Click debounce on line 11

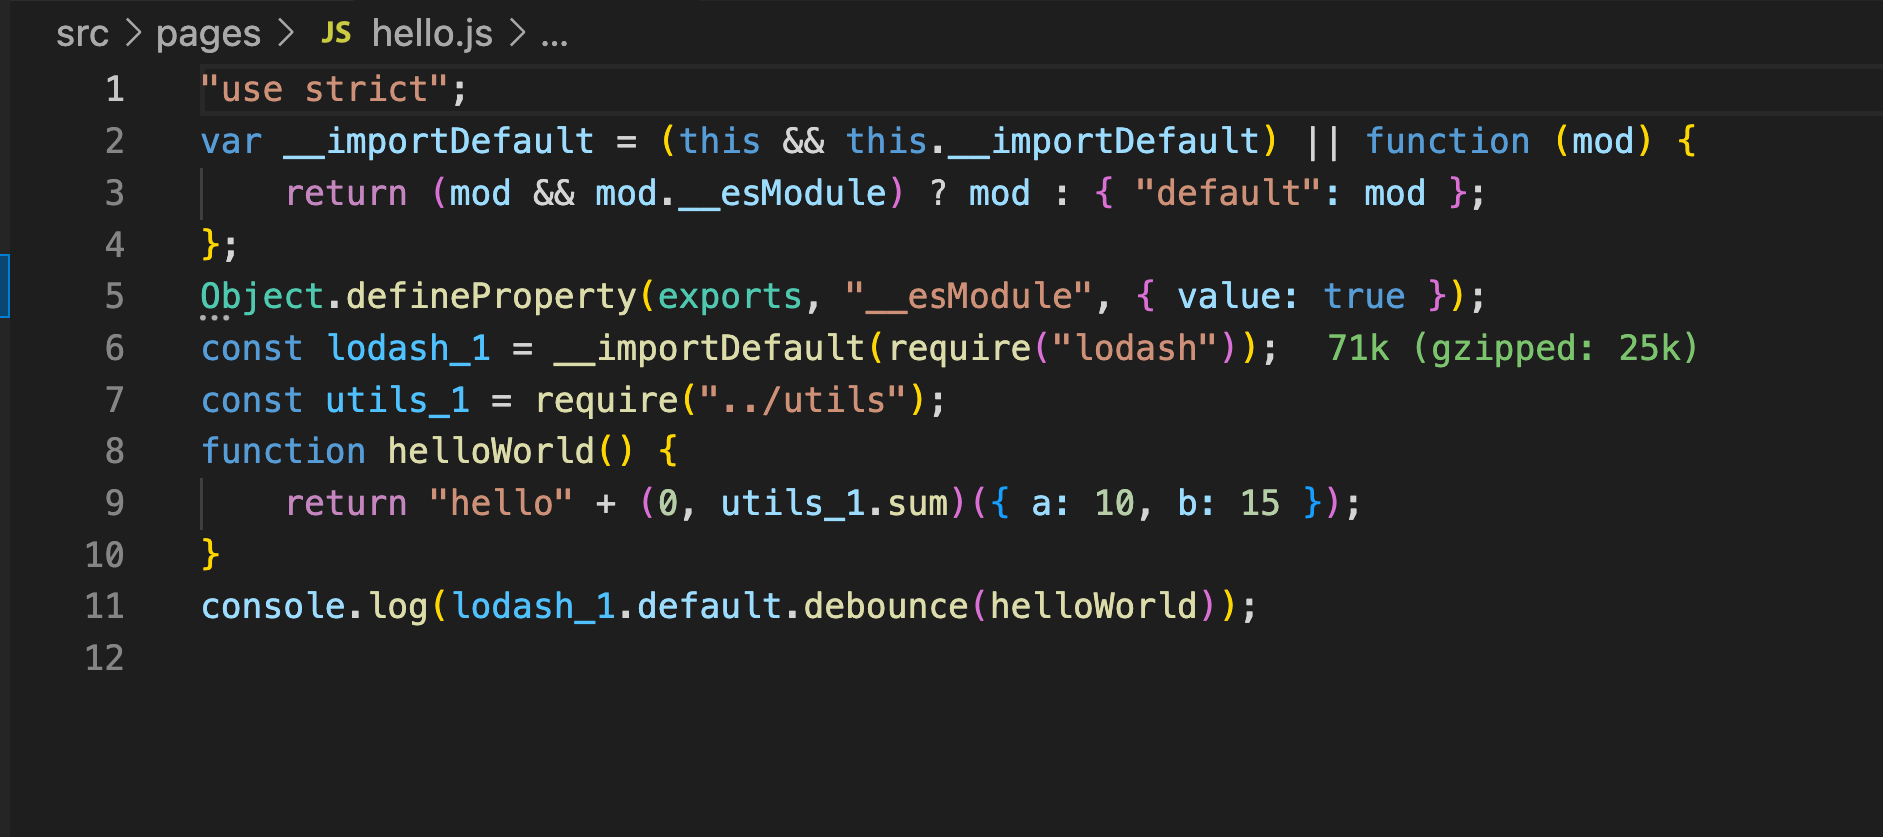pos(886,606)
